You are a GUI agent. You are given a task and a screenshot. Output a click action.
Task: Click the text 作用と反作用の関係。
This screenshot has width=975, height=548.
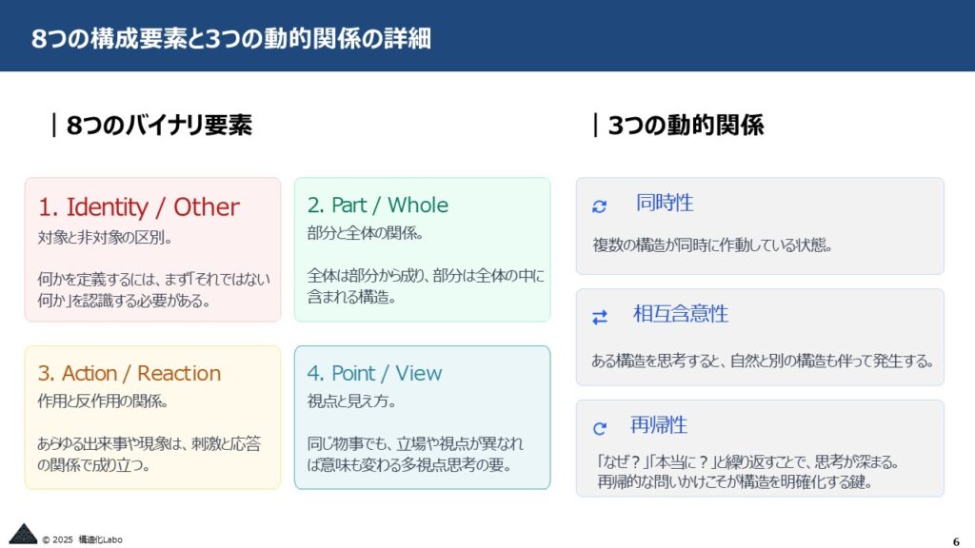click(x=103, y=401)
